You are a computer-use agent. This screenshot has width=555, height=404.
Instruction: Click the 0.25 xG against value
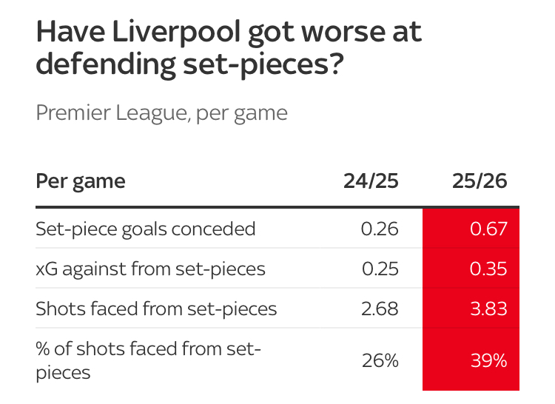pyautogui.click(x=380, y=269)
